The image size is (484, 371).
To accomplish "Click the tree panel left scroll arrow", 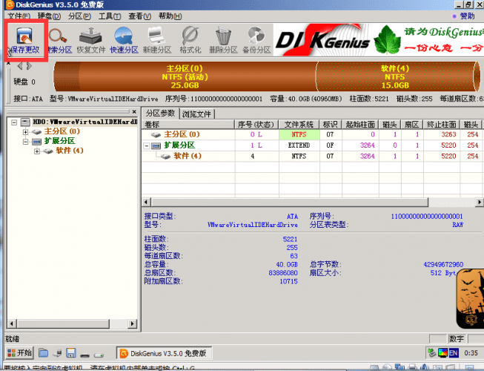I will pyautogui.click(x=12, y=324).
